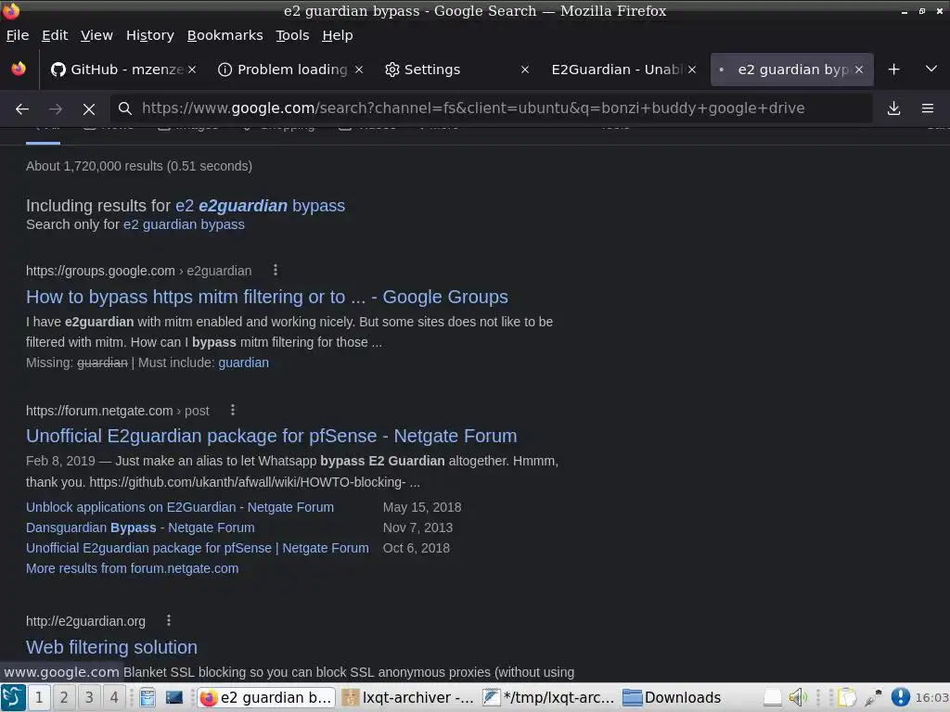Open options dots for groups.google.com result

276,270
